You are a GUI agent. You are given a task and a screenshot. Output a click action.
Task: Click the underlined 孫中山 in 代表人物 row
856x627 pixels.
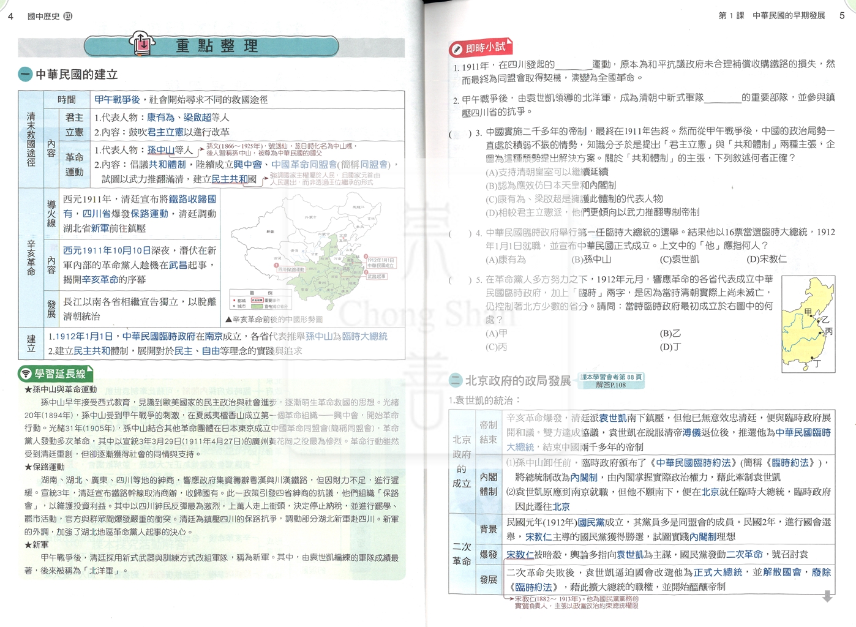160,150
